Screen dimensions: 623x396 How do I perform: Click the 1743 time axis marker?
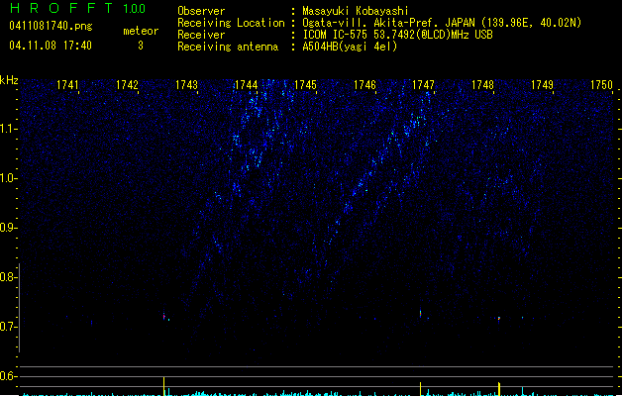pos(186,85)
